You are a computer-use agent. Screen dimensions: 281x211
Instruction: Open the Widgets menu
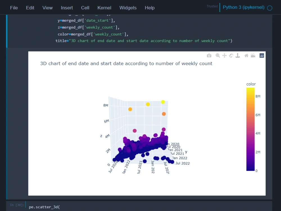(x=128, y=8)
